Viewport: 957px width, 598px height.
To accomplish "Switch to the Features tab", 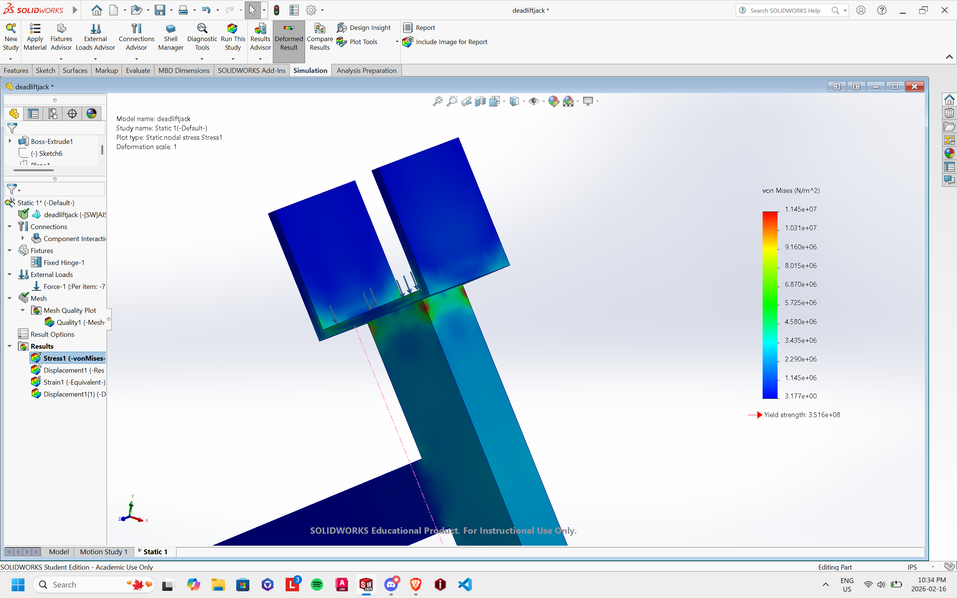I will coord(16,70).
